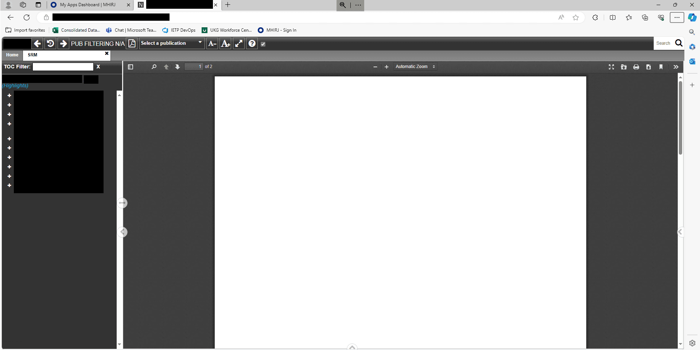Click the forward navigation arrow icon
700x350 pixels.
63,43
